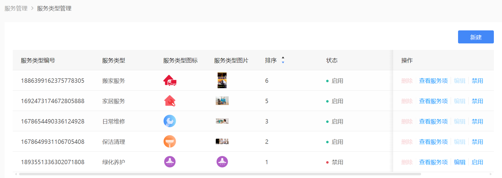Click the 搬家服务 moving truck icon

[x=170, y=81]
